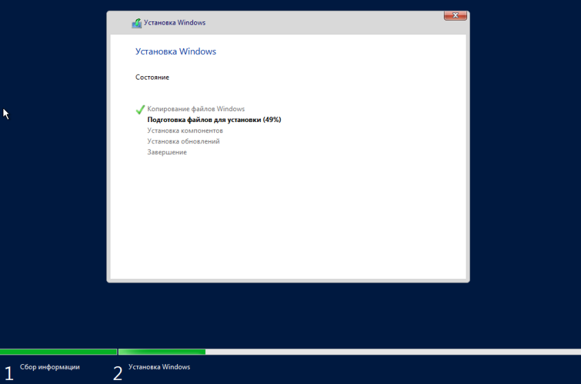Click the completed 'Сбор информации' progress bar
This screenshot has height=384, width=581.
click(58, 352)
